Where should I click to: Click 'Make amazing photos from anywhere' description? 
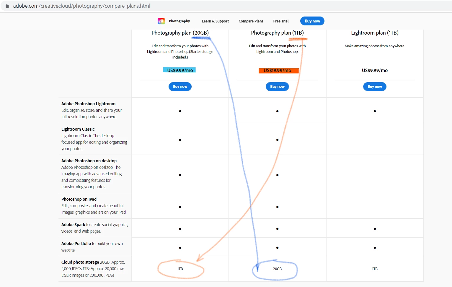click(375, 46)
